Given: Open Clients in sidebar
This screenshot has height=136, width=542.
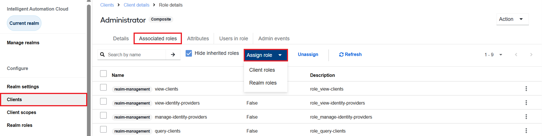Looking at the screenshot, I should tap(43, 99).
